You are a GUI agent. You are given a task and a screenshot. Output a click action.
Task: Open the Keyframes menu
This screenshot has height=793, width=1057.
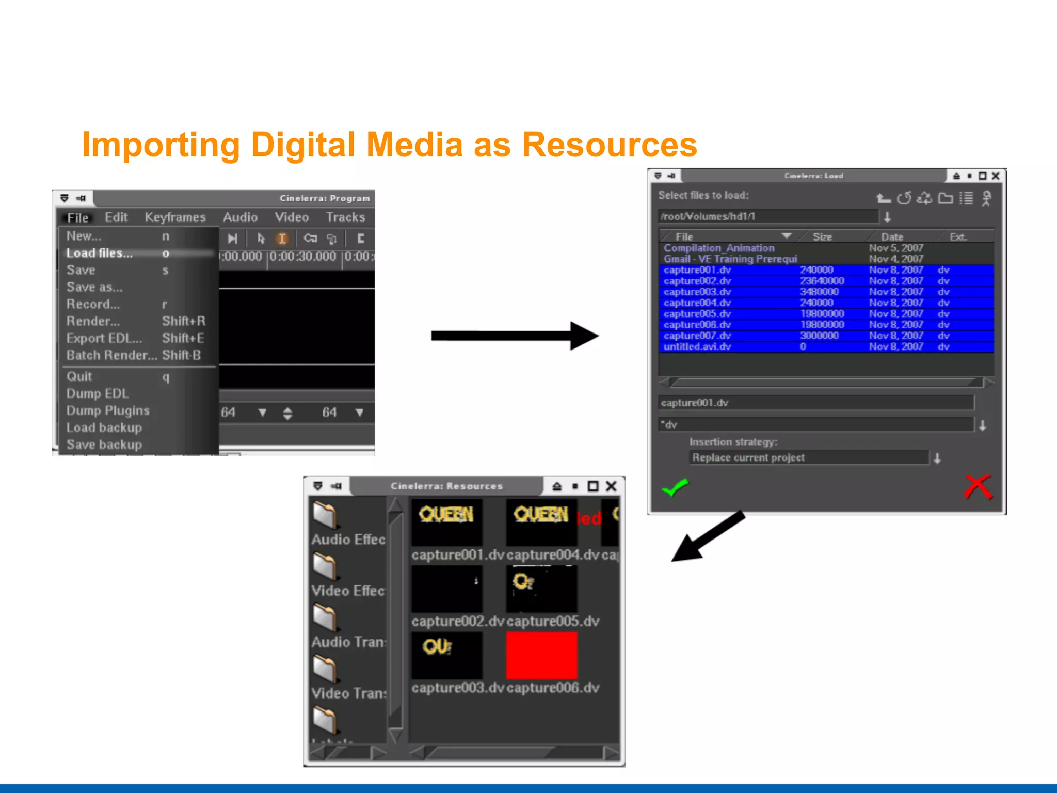(x=175, y=217)
